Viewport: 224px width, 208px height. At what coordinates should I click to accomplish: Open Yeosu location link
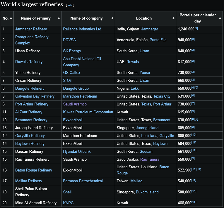[x=145, y=72]
